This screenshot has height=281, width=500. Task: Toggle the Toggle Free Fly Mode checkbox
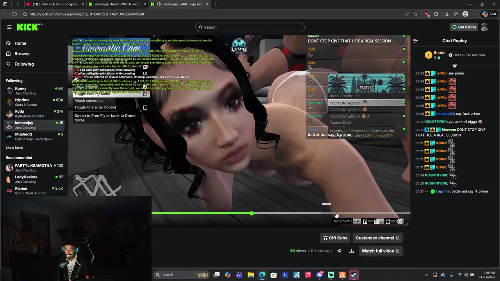coord(145,94)
